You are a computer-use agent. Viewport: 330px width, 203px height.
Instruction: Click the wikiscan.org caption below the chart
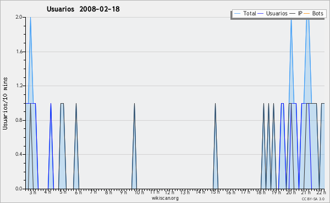click(x=165, y=198)
